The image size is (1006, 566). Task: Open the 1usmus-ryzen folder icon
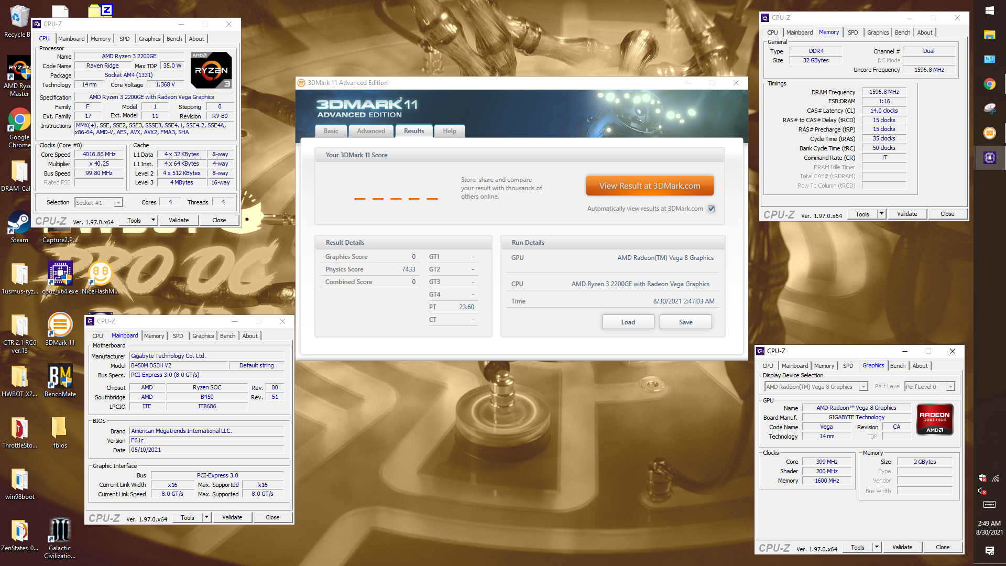click(20, 278)
